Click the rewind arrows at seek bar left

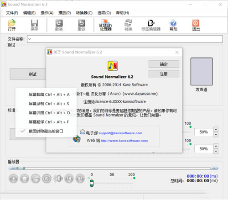[x=13, y=168]
